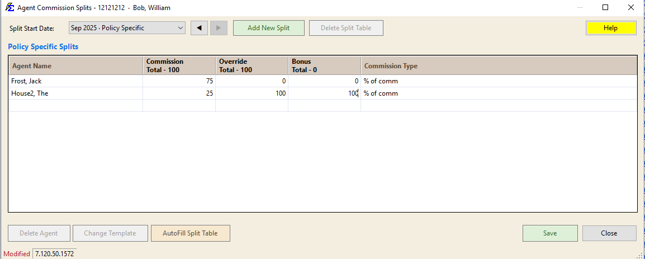The width and height of the screenshot is (645, 259).
Task: Click the Delete Agent button
Action: pyautogui.click(x=39, y=233)
